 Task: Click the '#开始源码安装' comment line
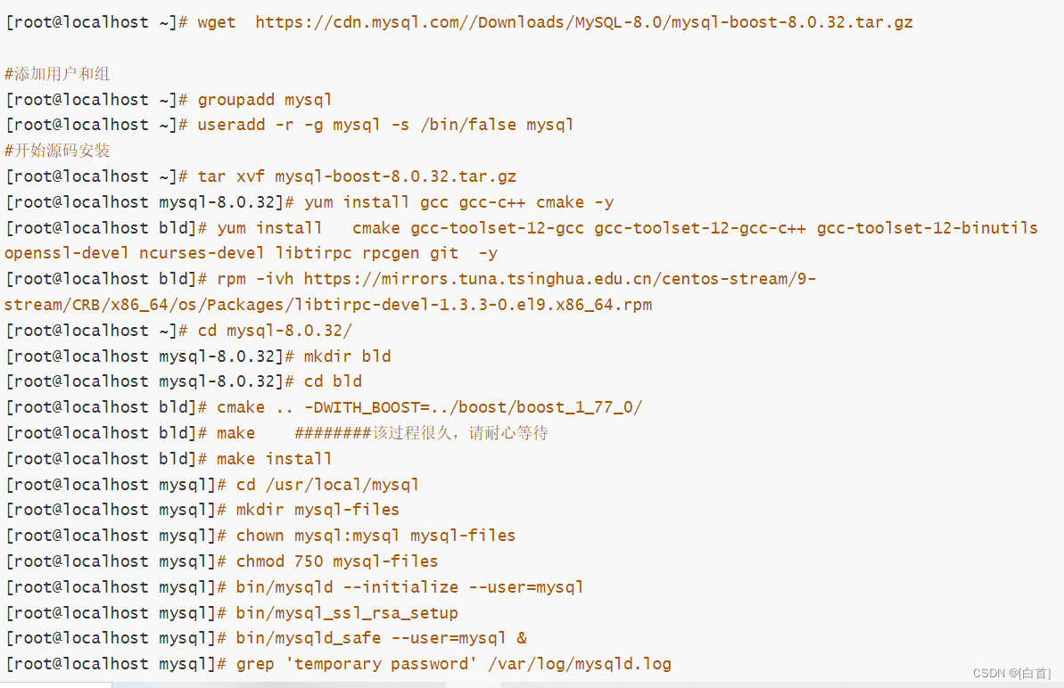tap(57, 151)
